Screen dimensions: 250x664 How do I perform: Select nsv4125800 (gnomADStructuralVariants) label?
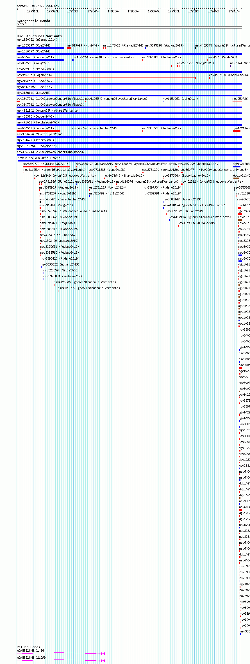click(x=85, y=282)
